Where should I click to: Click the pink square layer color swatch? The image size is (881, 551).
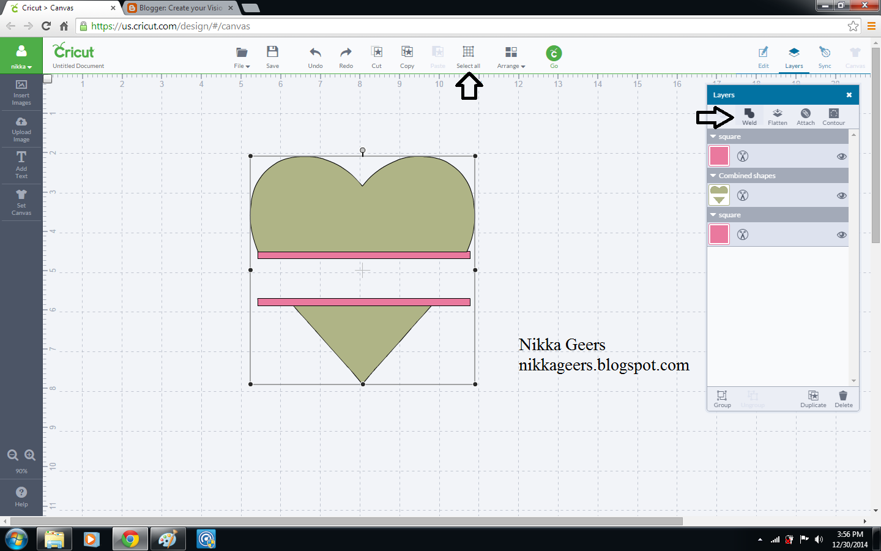pos(719,156)
